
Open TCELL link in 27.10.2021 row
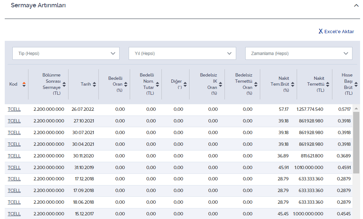[x=14, y=121]
